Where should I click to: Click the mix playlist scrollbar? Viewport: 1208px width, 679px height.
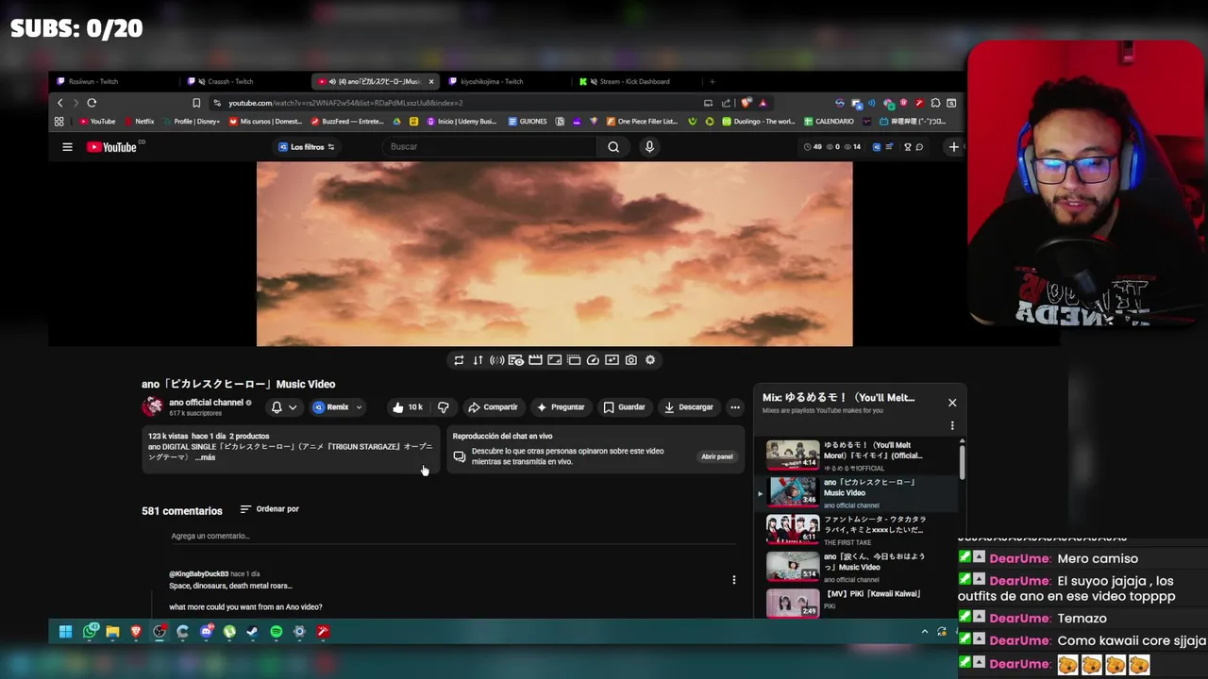pyautogui.click(x=962, y=460)
